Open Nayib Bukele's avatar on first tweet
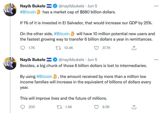This screenshot has width=163, height=113. pyautogui.click(x=10, y=10)
